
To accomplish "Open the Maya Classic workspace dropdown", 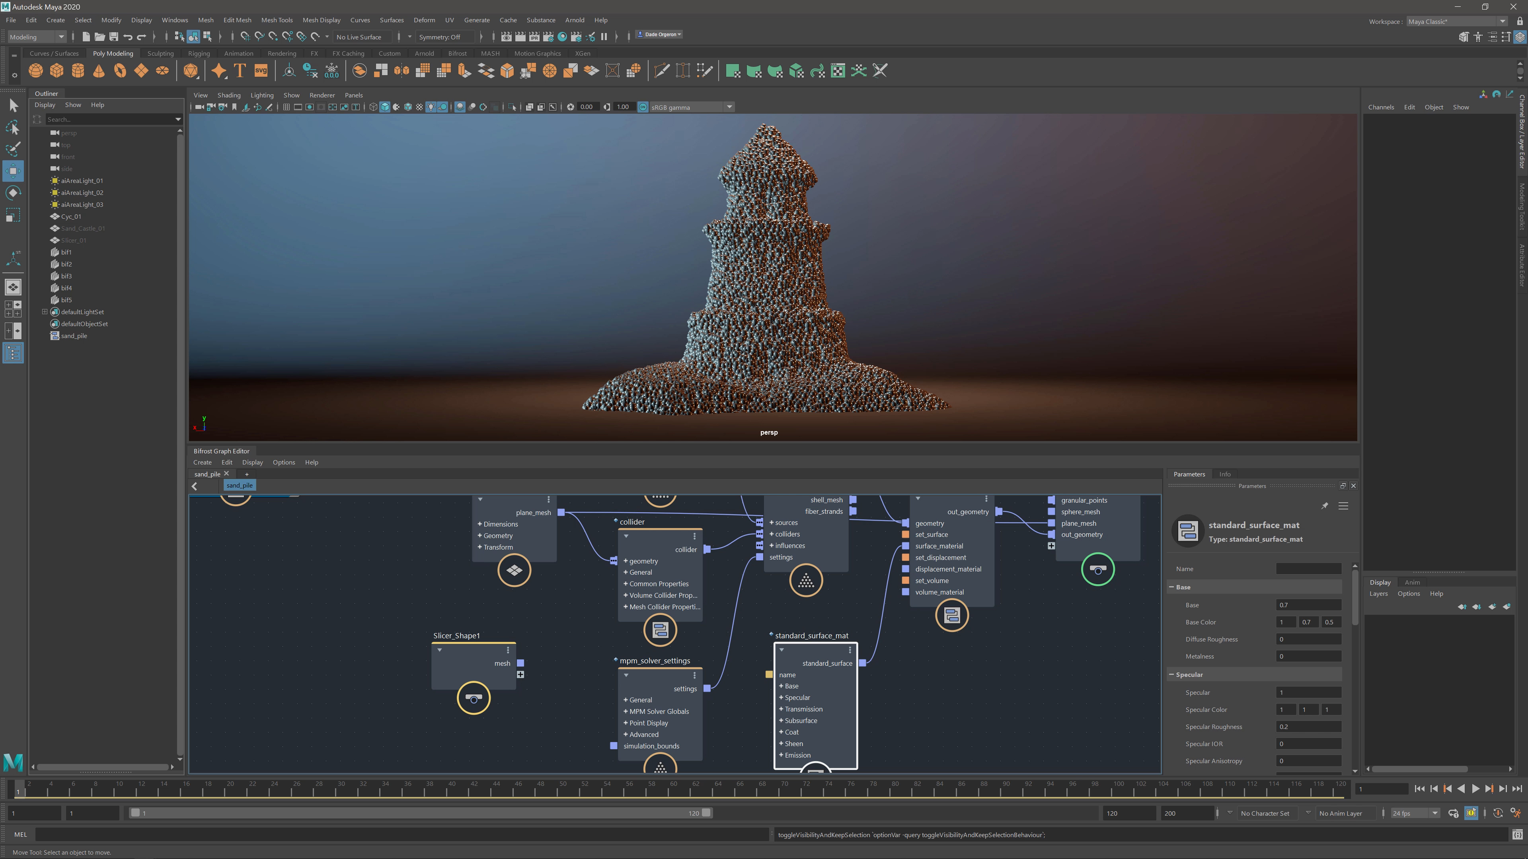I will 1503,21.
